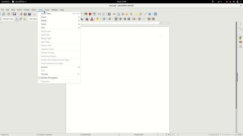Screen dimensions: 243x136
Task: Click the New document icon
Action: point(3,14)
